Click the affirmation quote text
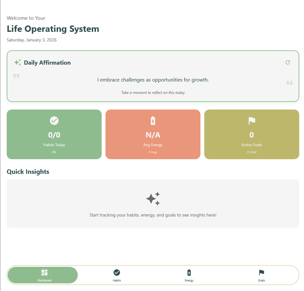The height and width of the screenshot is (291, 304). pos(153,80)
